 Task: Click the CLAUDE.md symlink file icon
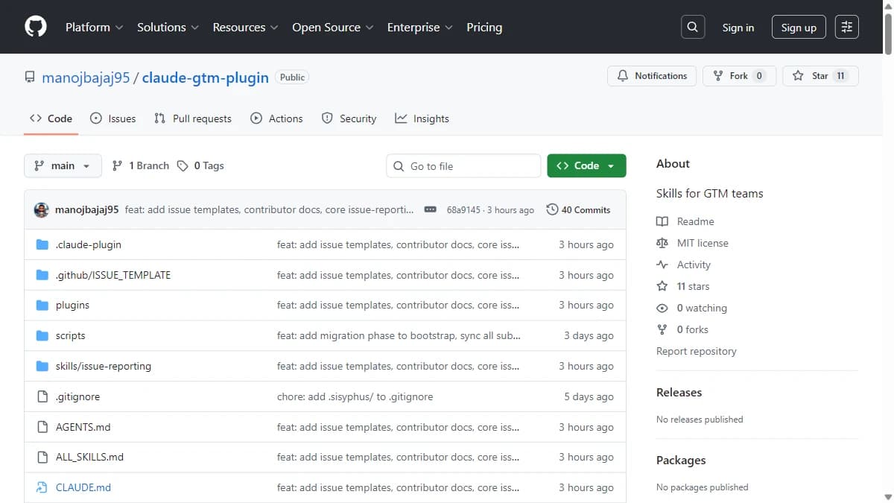[42, 488]
